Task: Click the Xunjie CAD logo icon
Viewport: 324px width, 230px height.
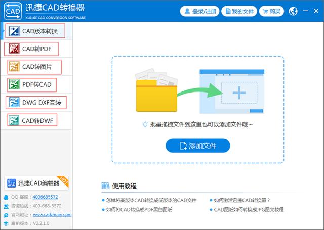Action: tap(13, 11)
